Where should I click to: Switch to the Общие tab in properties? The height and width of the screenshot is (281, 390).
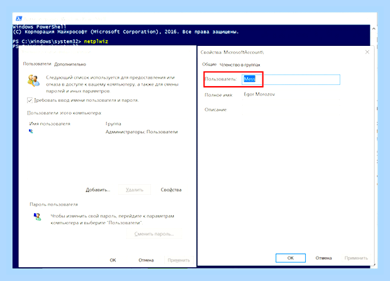(209, 64)
